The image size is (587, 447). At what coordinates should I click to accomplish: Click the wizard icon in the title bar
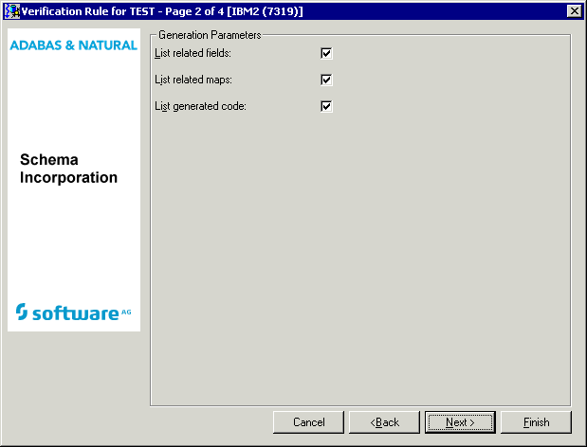[12, 9]
